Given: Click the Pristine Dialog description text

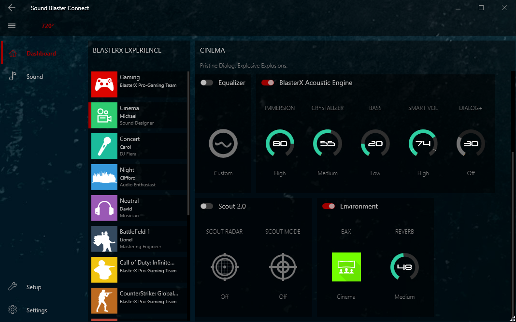Looking at the screenshot, I should tap(244, 66).
